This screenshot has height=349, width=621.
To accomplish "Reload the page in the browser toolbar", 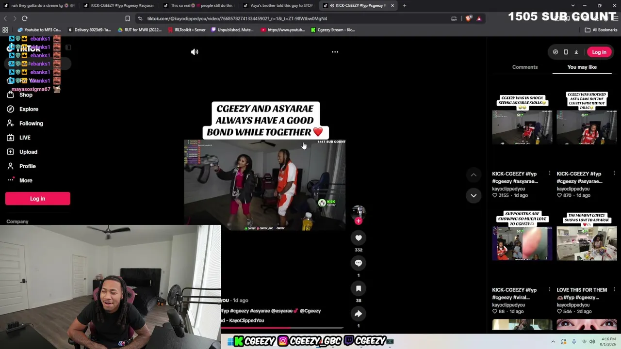I will [25, 18].
